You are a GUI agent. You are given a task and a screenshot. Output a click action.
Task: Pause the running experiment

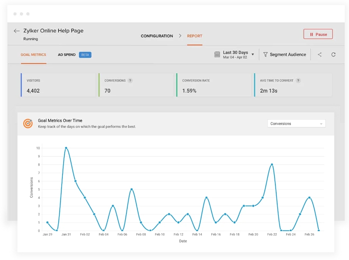coord(318,34)
